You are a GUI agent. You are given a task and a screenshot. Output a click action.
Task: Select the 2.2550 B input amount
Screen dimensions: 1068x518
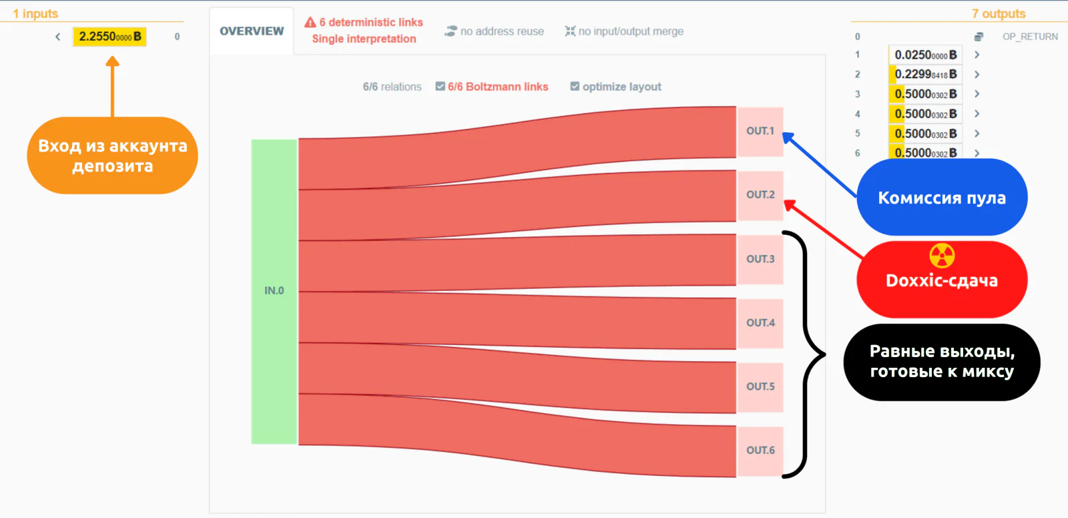click(110, 37)
